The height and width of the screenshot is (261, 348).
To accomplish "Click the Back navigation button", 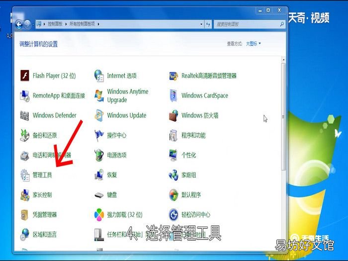I will coord(19,24).
